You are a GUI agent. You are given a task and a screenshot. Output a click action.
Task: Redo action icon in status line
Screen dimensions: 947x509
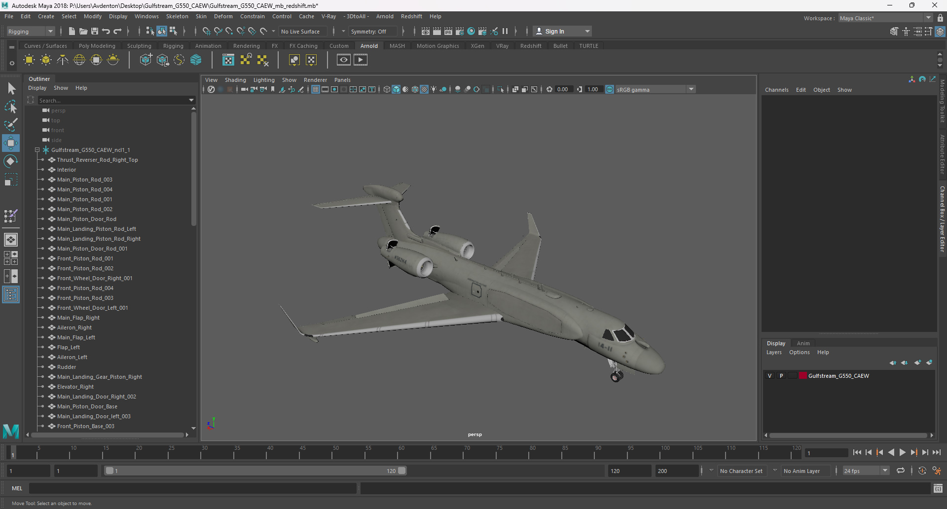[x=117, y=31]
